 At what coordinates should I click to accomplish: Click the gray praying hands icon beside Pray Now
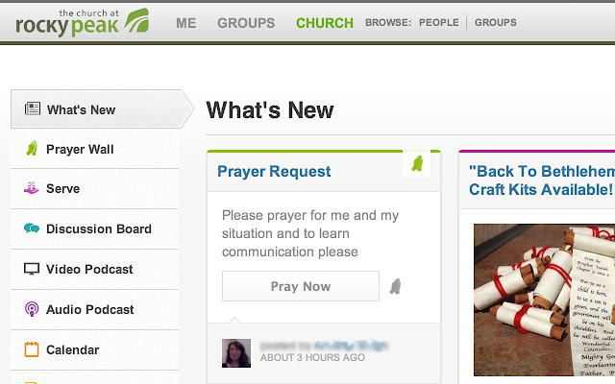pos(395,286)
